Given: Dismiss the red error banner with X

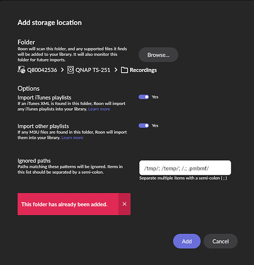Looking at the screenshot, I should (x=124, y=204).
